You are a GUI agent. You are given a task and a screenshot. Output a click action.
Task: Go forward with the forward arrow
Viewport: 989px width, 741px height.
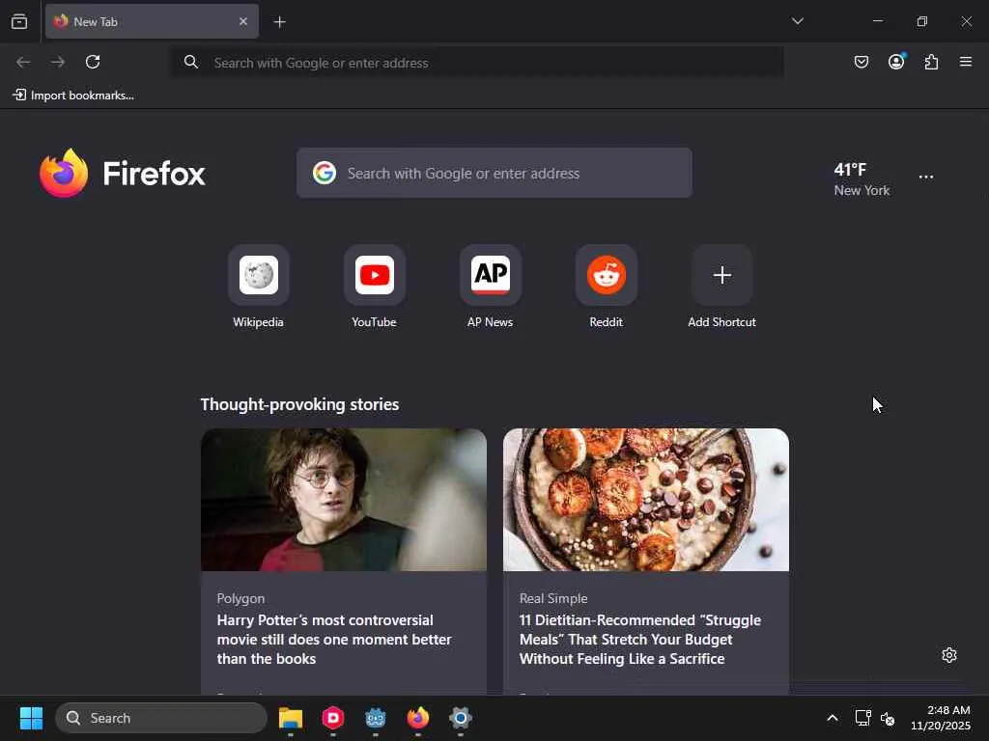pyautogui.click(x=58, y=62)
